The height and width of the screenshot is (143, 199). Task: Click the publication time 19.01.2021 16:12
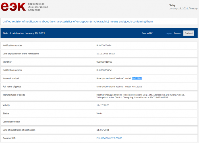pos(106,54)
